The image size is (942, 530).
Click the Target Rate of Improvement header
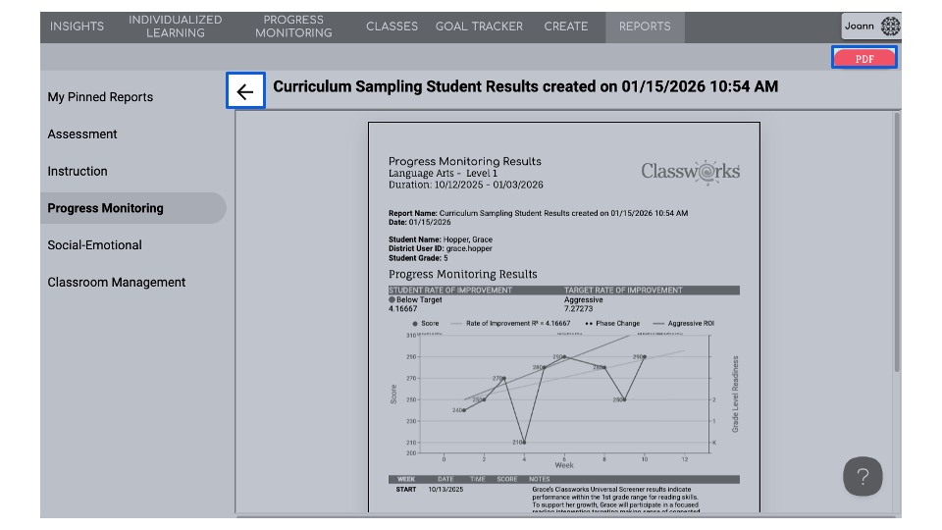point(623,291)
